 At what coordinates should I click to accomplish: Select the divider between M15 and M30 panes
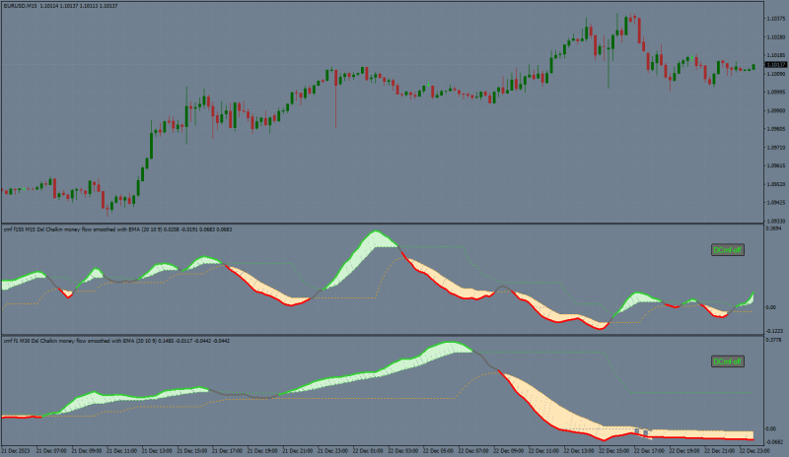pos(383,335)
